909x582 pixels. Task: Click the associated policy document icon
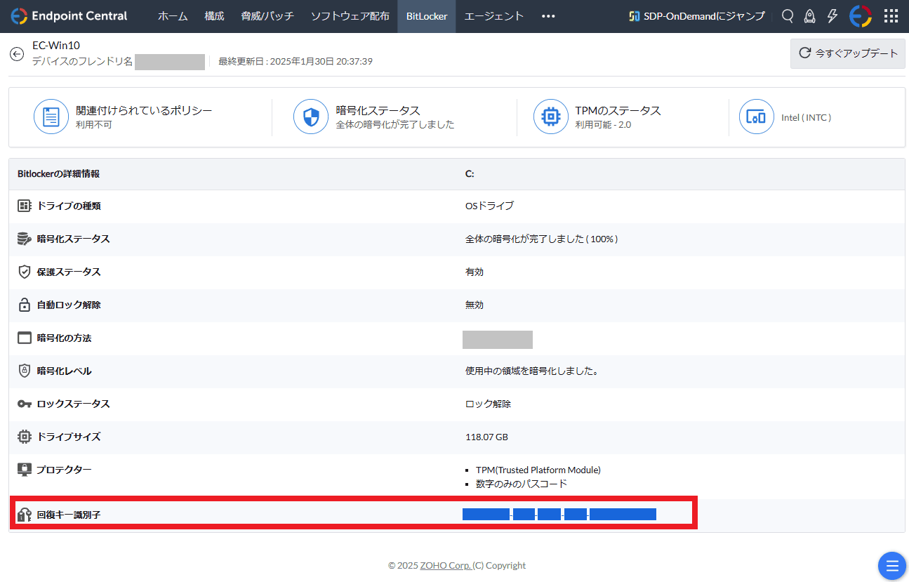pyautogui.click(x=51, y=117)
